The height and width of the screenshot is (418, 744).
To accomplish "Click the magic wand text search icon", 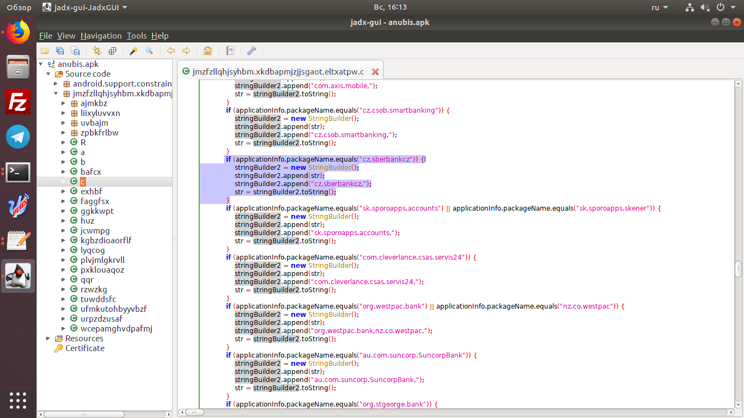I will click(133, 51).
